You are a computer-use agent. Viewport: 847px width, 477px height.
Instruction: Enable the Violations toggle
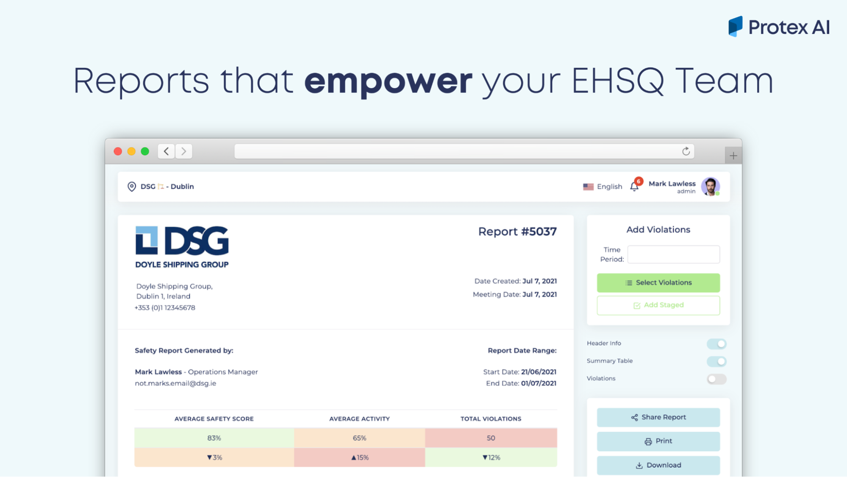click(x=716, y=379)
